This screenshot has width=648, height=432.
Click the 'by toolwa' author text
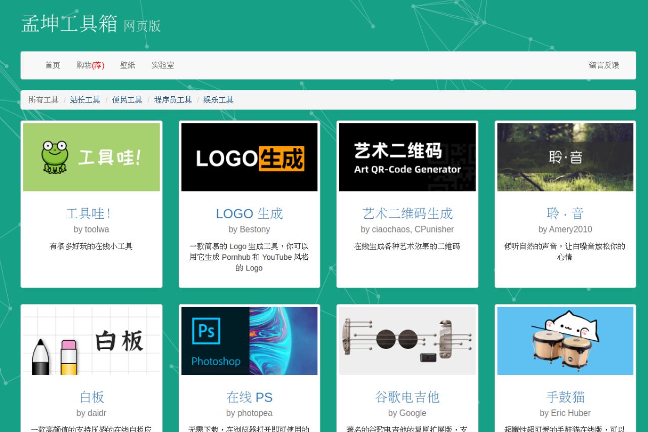pyautogui.click(x=92, y=229)
